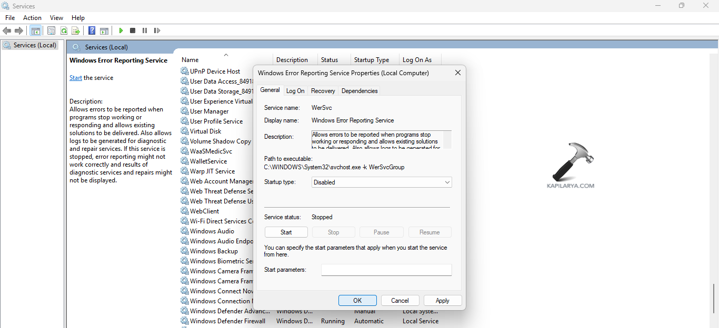The height and width of the screenshot is (328, 719).
Task: Open the Action menu
Action: (x=32, y=17)
